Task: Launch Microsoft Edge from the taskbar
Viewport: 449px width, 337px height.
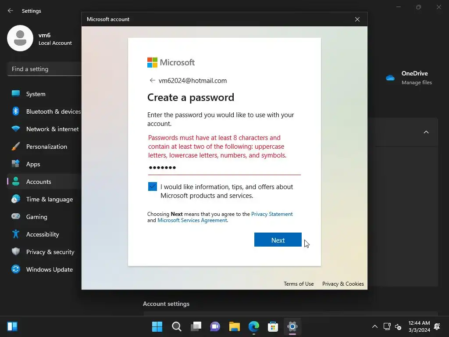Action: [254, 326]
